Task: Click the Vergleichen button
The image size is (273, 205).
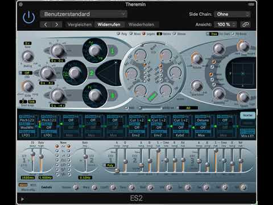Action: pos(80,24)
